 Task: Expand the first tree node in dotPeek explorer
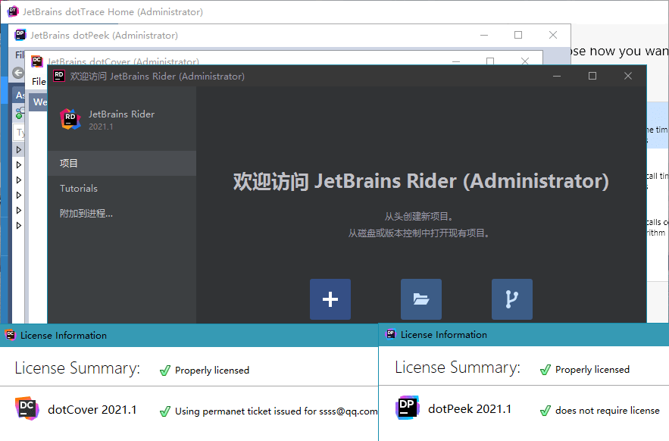click(x=19, y=149)
